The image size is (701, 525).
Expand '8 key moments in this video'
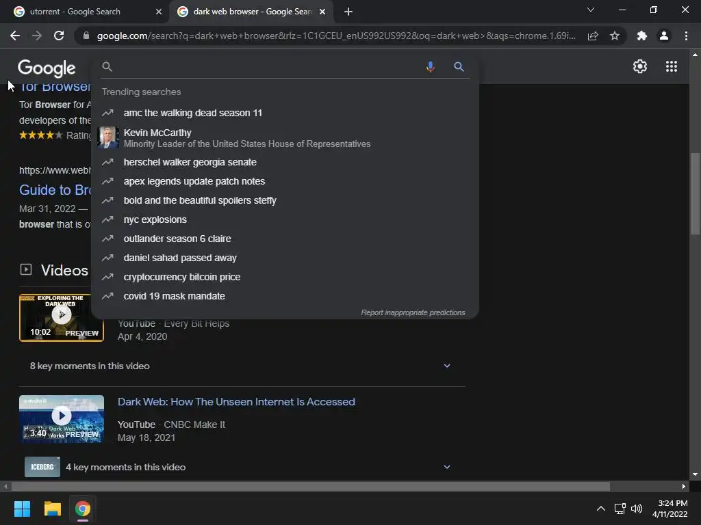pos(242,366)
